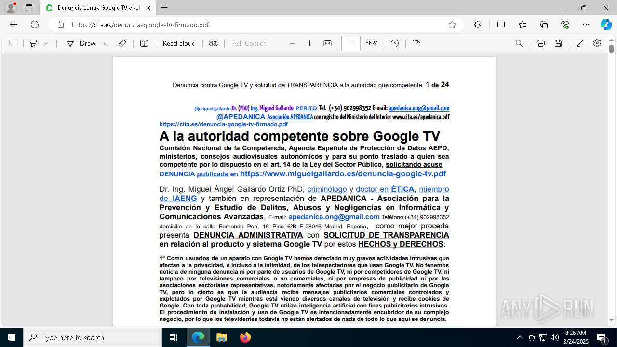Follow the criminólogo link
The image size is (617, 347).
(327, 189)
